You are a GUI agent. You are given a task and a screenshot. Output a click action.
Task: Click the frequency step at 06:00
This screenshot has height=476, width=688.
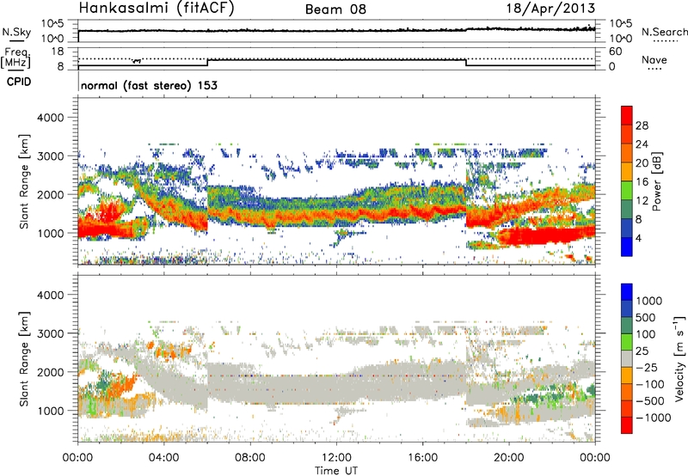click(207, 63)
